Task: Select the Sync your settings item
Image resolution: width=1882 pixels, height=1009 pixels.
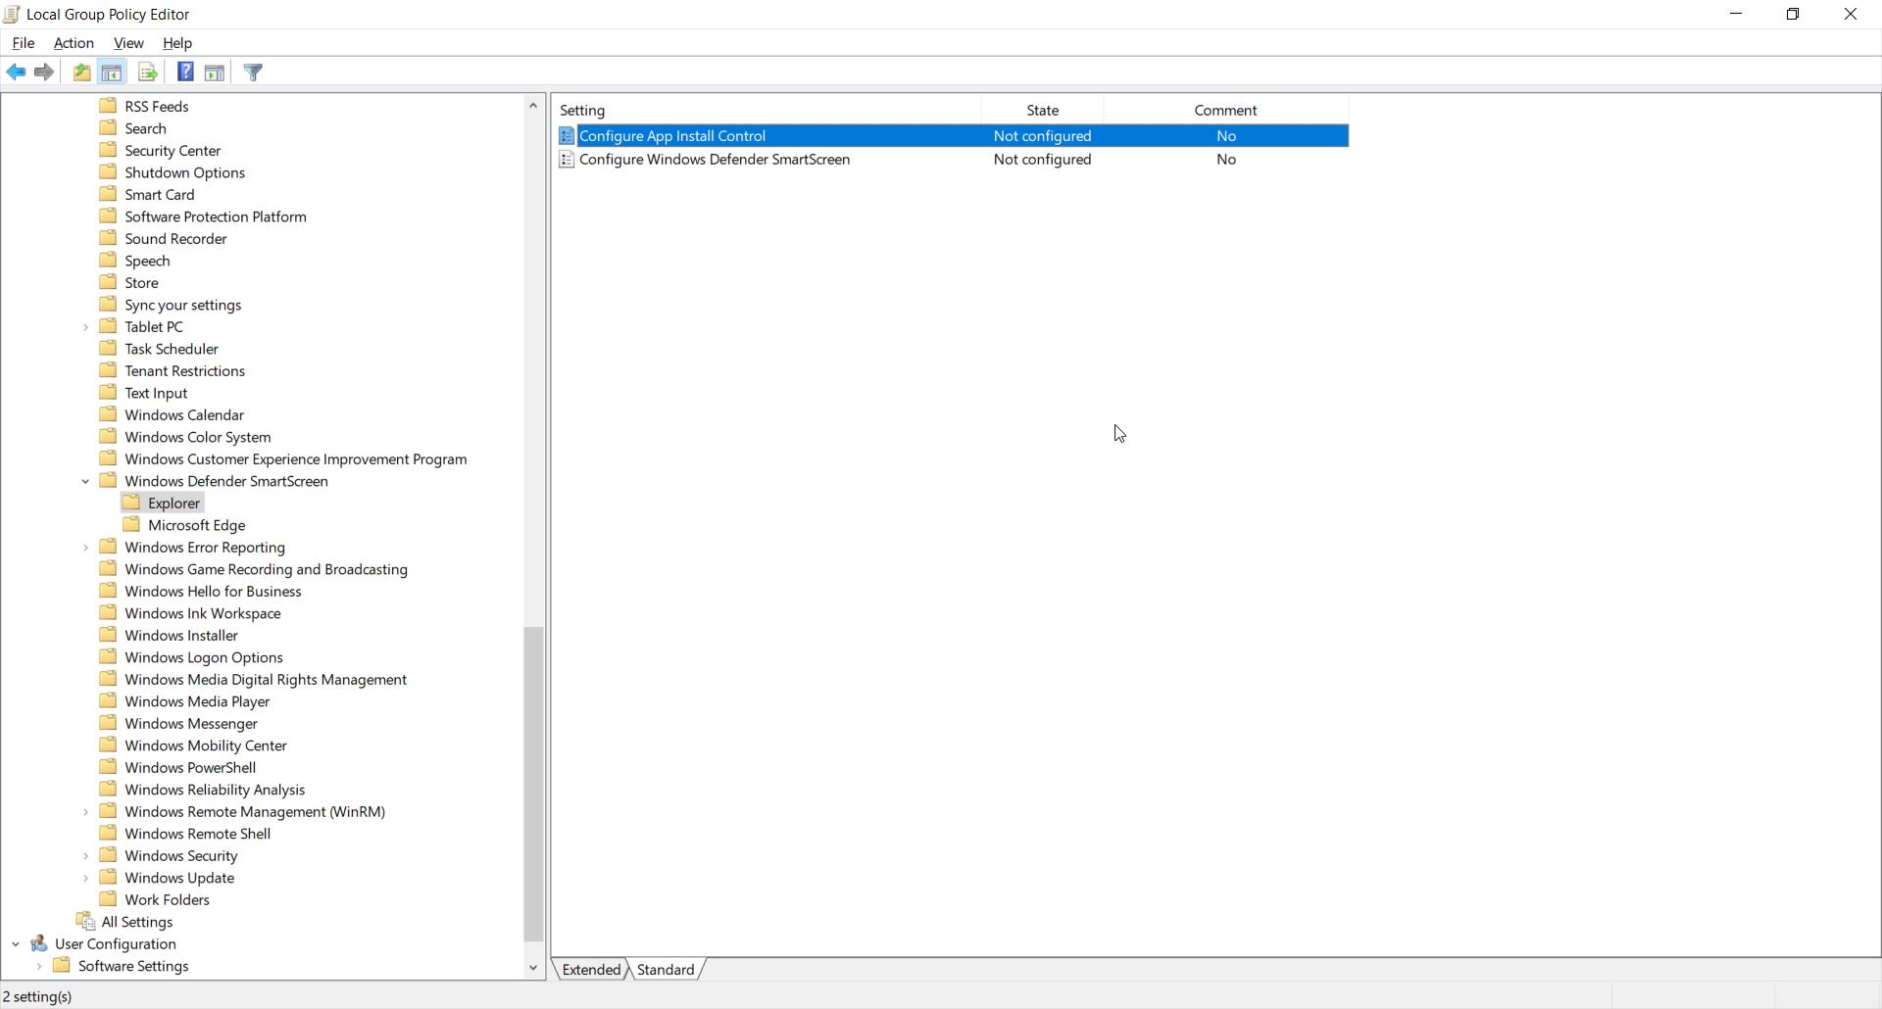Action: (183, 305)
